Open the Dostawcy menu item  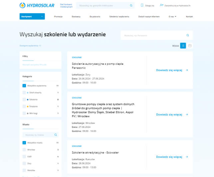[76, 17]
